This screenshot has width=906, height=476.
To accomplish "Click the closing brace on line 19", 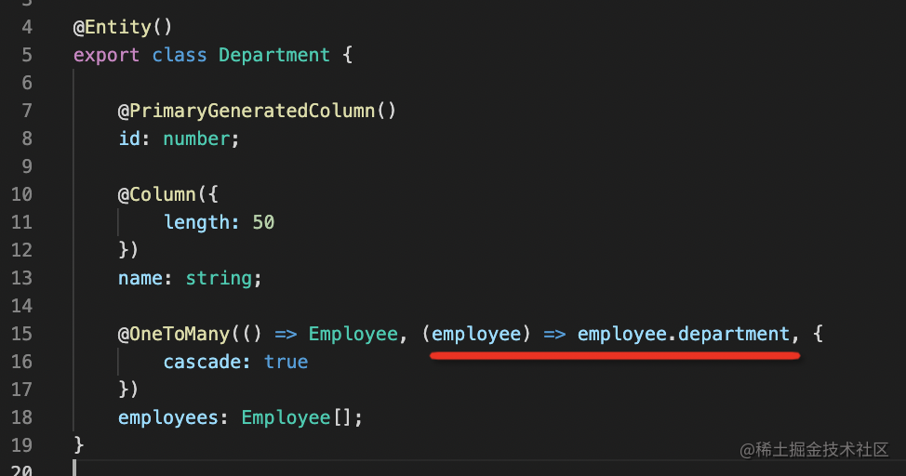I will click(79, 445).
